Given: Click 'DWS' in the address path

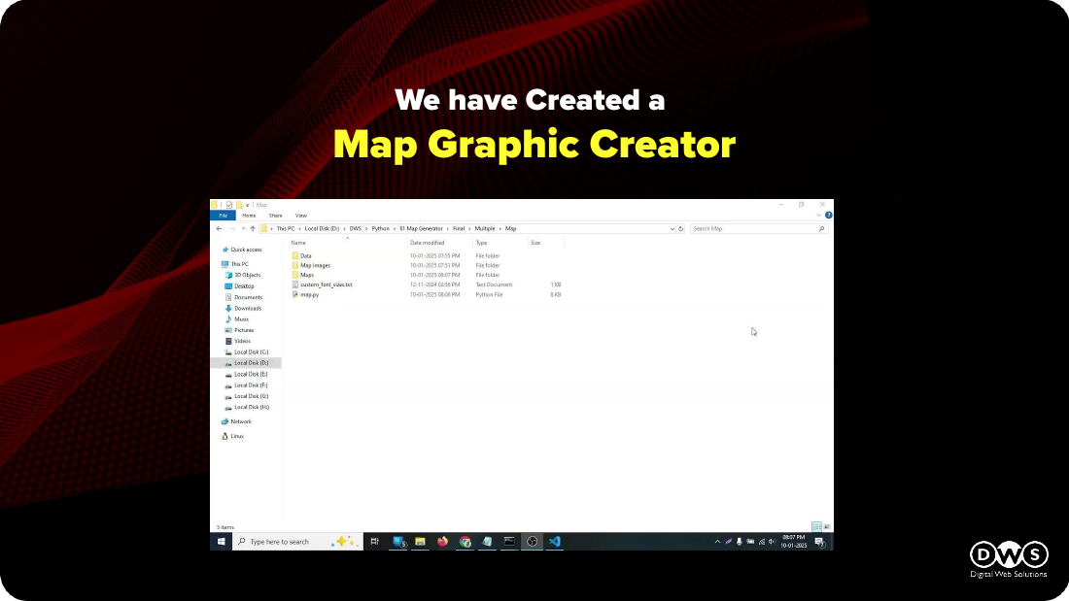Looking at the screenshot, I should pyautogui.click(x=355, y=229).
